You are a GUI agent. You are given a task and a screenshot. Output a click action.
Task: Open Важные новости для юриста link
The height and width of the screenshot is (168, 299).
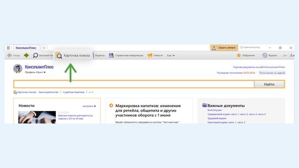coord(75,117)
